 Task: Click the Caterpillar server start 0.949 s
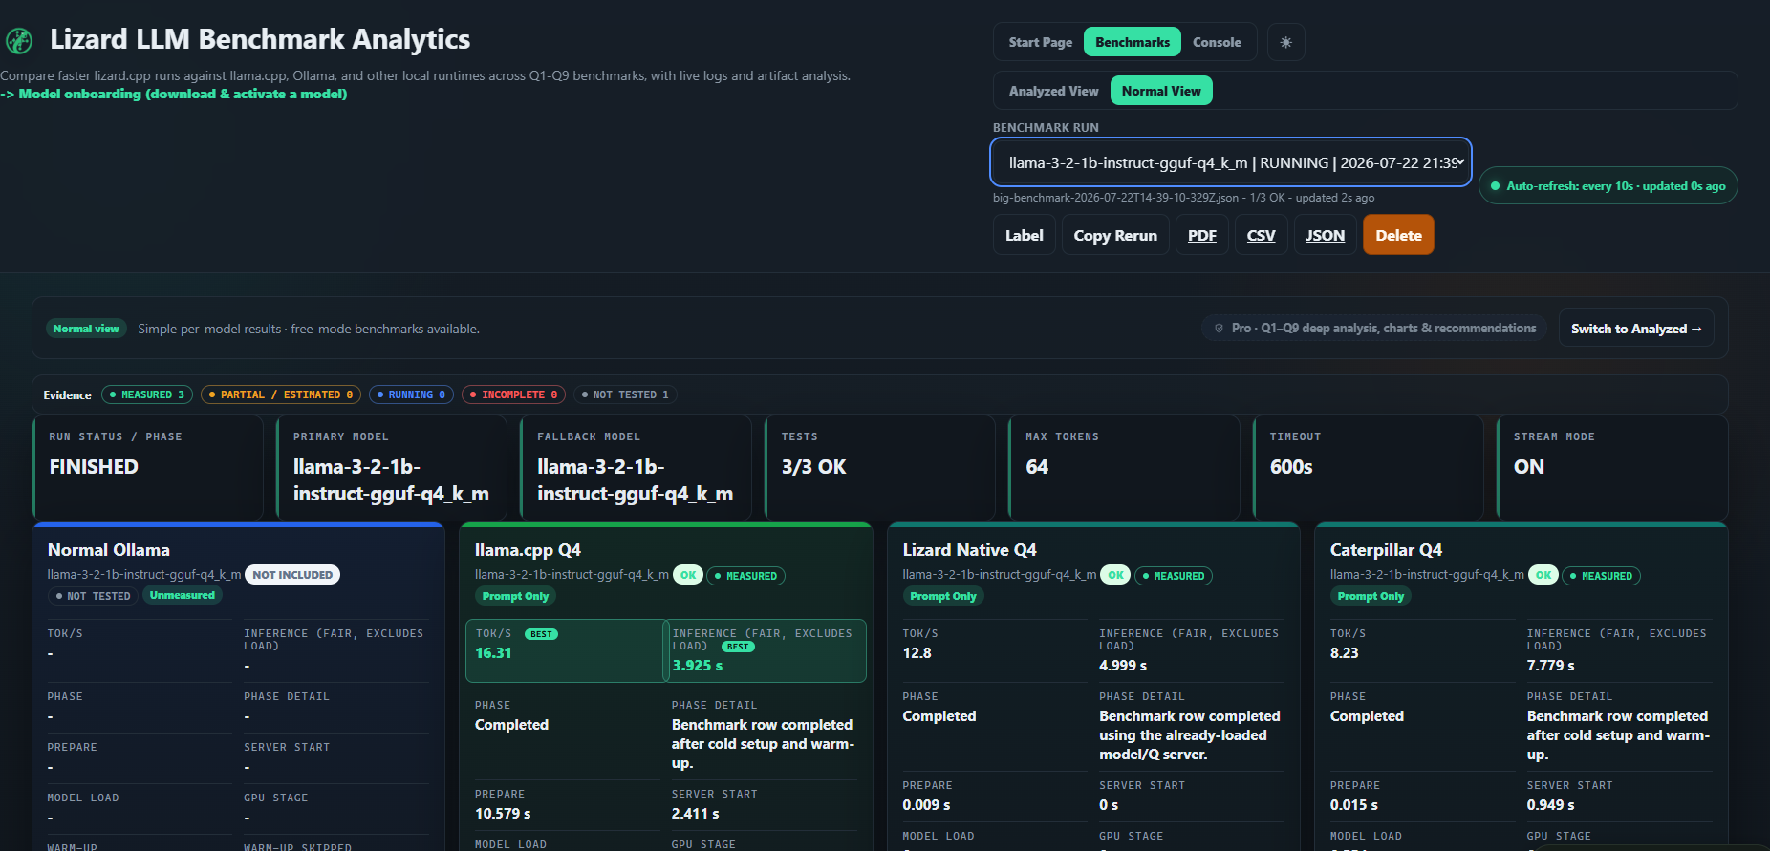[x=1551, y=805]
